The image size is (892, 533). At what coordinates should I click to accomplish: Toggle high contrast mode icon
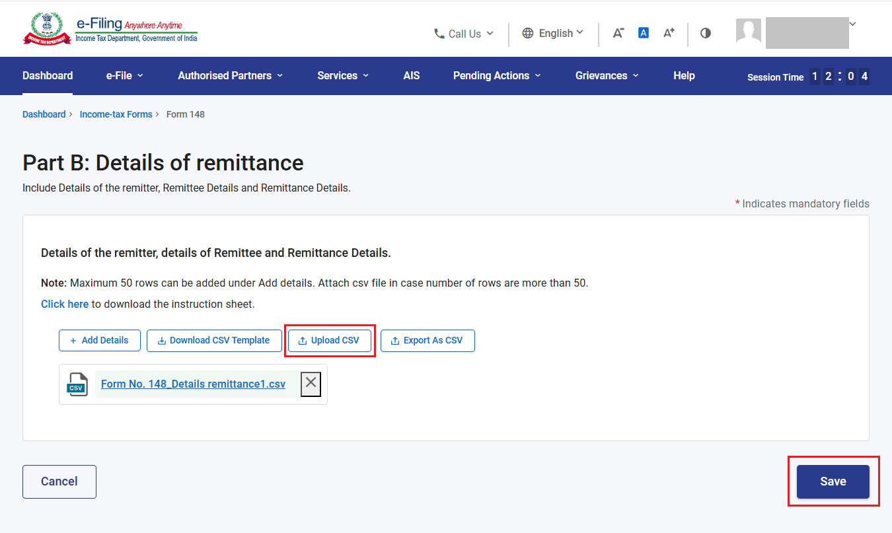tap(706, 33)
